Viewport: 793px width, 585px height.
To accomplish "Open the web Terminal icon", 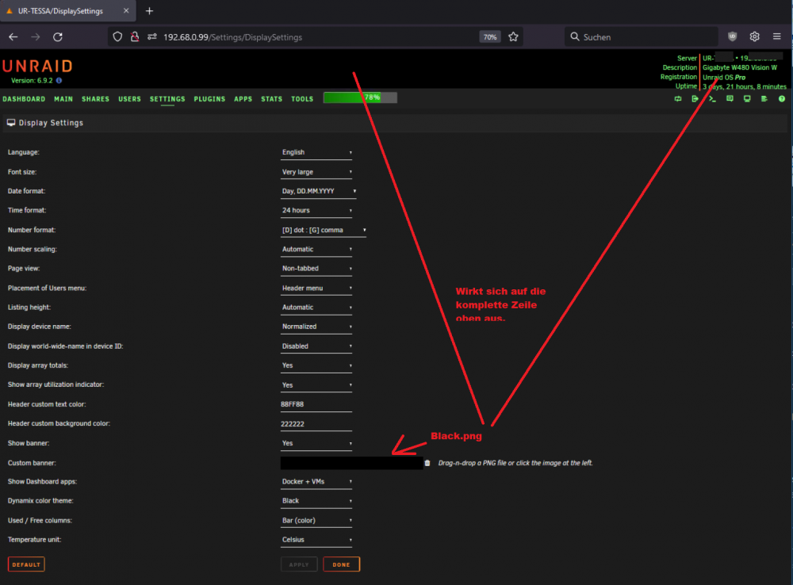I will click(x=712, y=98).
